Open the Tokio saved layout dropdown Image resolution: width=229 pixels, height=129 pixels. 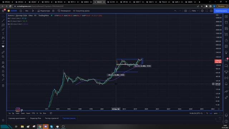[194, 11]
